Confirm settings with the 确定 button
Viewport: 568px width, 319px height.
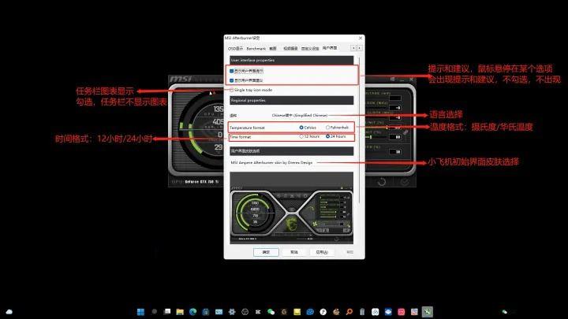pyautogui.click(x=266, y=252)
